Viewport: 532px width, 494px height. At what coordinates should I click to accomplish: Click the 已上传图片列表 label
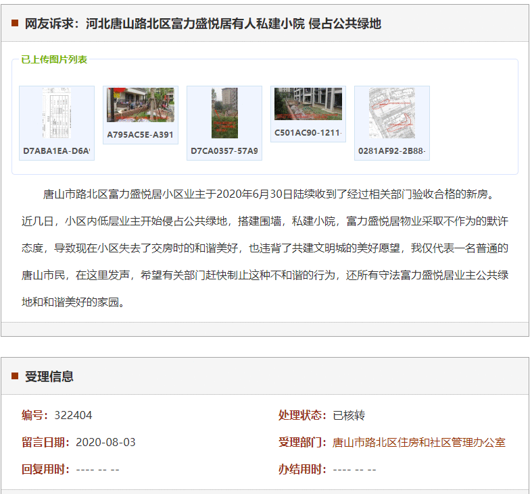(x=54, y=59)
